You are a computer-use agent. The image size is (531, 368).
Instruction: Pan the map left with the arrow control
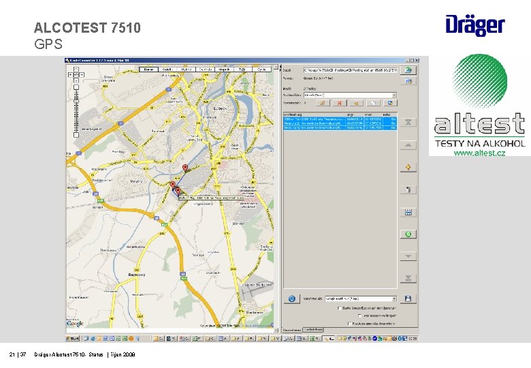point(71,74)
